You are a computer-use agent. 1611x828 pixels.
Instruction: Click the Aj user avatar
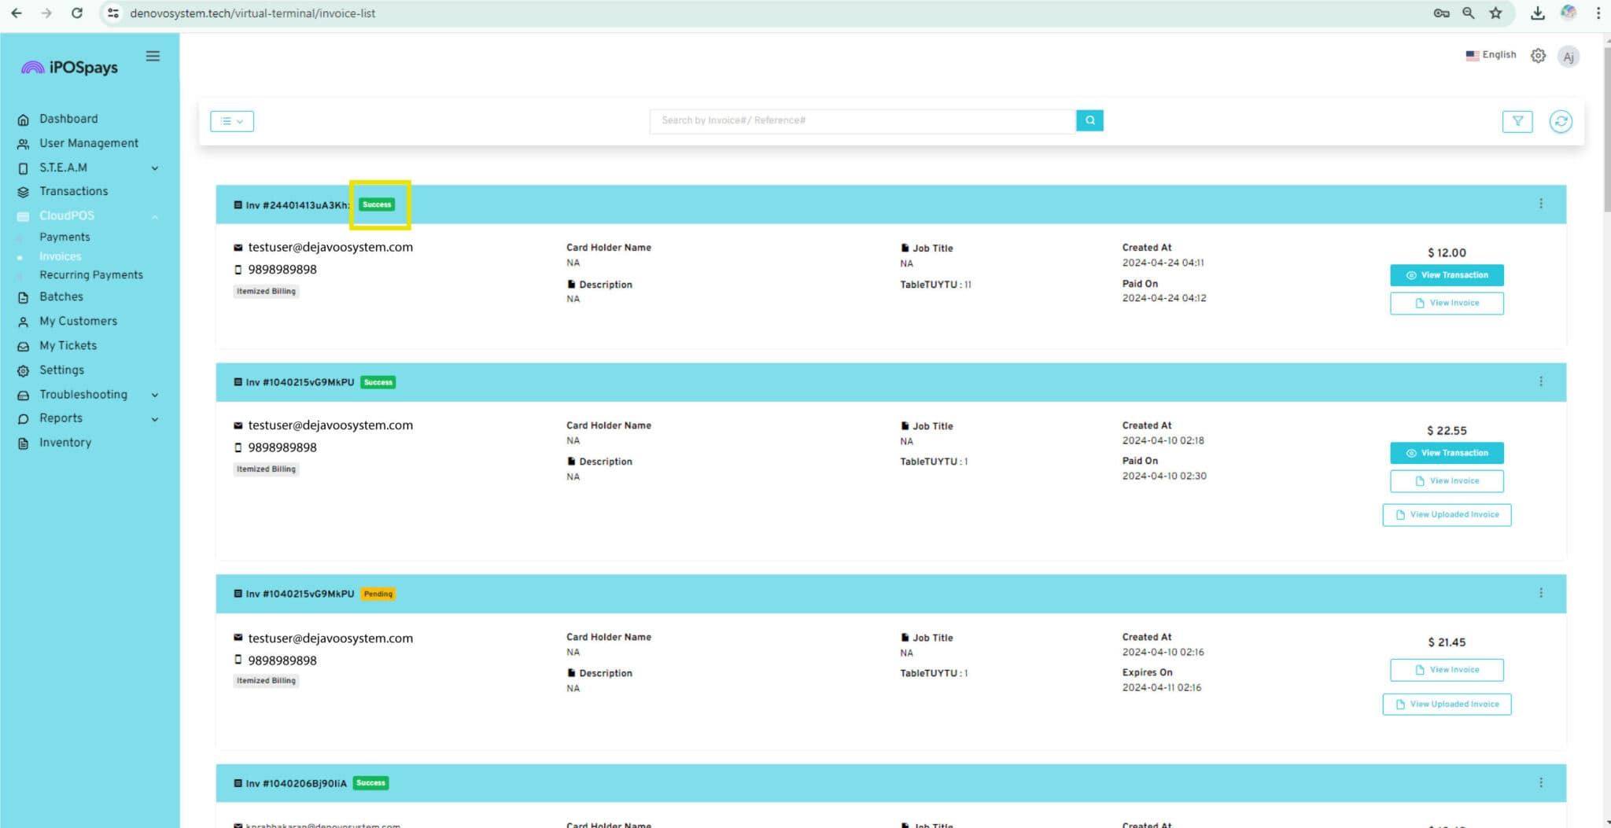click(x=1568, y=57)
